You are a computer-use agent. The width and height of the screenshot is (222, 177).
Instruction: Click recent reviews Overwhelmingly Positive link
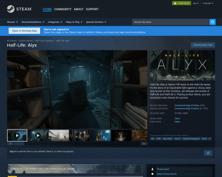tap(186, 105)
